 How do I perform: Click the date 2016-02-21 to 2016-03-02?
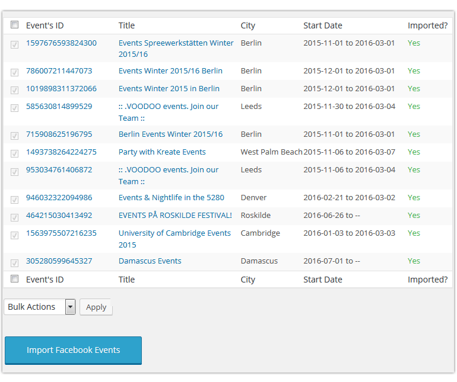(x=349, y=198)
